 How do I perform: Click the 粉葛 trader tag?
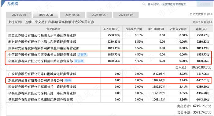(68, 80)
